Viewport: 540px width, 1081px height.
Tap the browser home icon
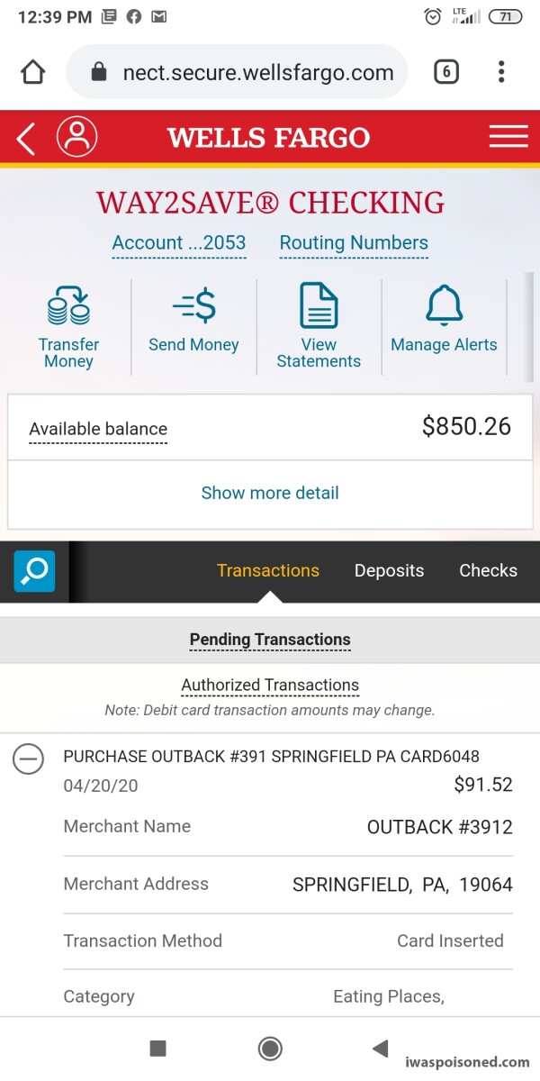pos(33,72)
